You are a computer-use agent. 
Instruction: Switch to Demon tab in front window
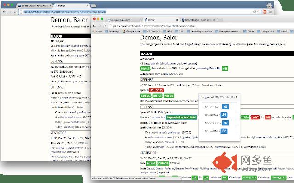click(161, 20)
